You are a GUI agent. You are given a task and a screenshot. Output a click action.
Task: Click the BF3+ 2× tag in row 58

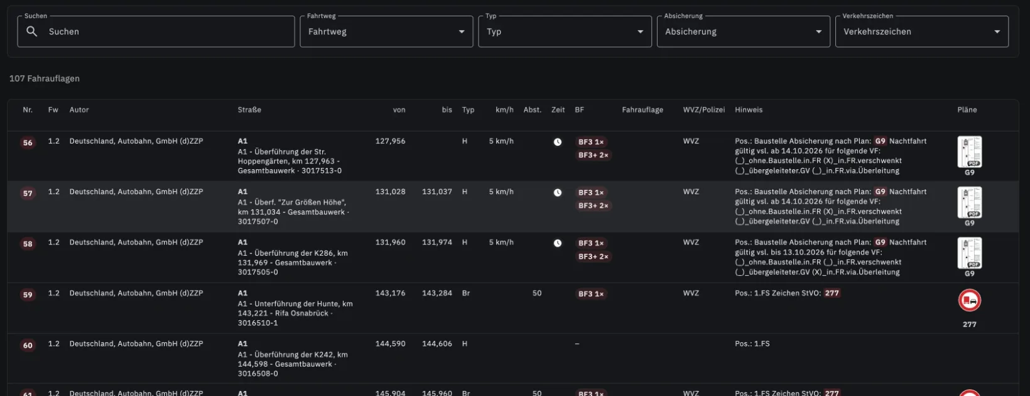click(594, 257)
